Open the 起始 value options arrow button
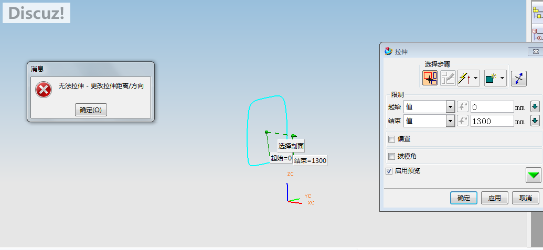 (535, 107)
